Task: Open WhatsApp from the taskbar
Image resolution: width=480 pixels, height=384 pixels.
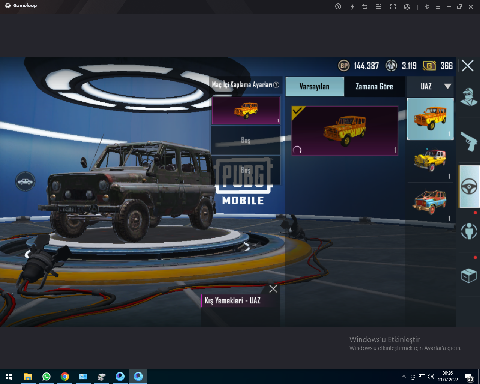Action: coord(46,376)
